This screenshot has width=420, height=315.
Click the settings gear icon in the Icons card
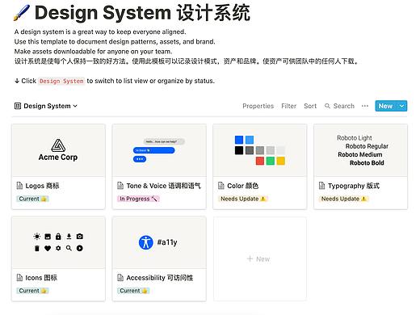click(58, 248)
